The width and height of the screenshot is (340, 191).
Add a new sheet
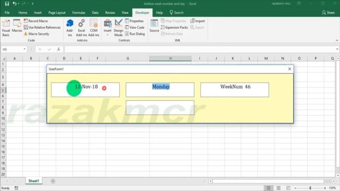[53, 181]
